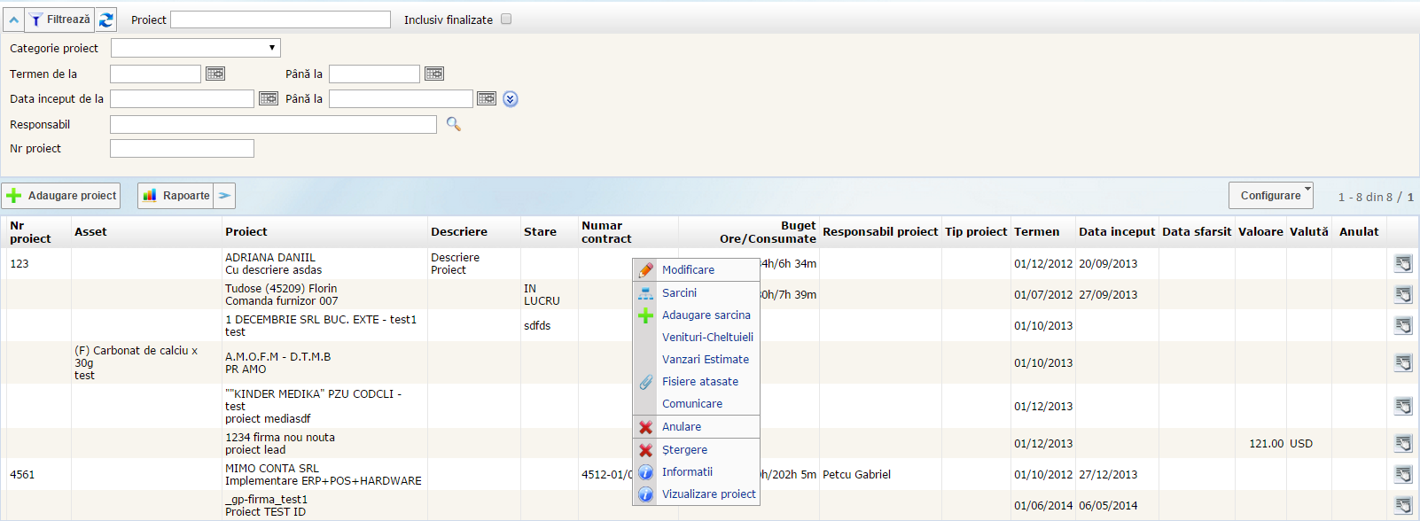Image resolution: width=1420 pixels, height=521 pixels.
Task: Select Adaugare sarcina in context menu
Action: 706,315
